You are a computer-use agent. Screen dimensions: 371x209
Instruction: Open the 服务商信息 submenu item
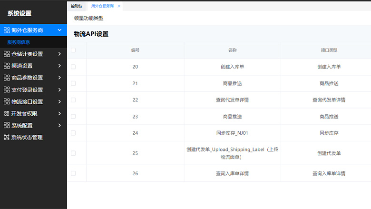pyautogui.click(x=19, y=42)
